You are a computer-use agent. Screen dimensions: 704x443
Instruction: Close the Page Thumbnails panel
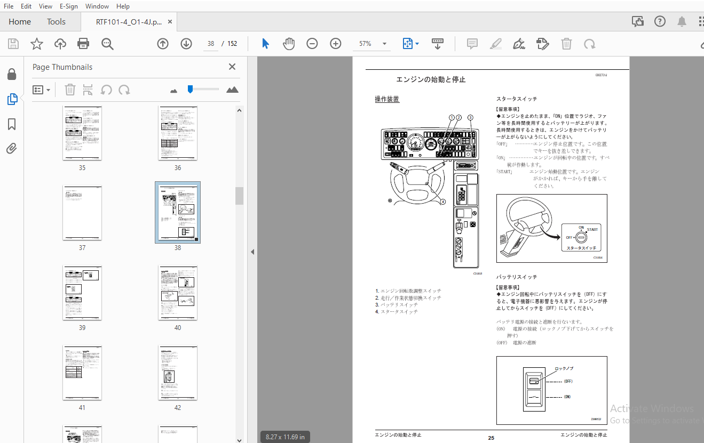tap(232, 67)
